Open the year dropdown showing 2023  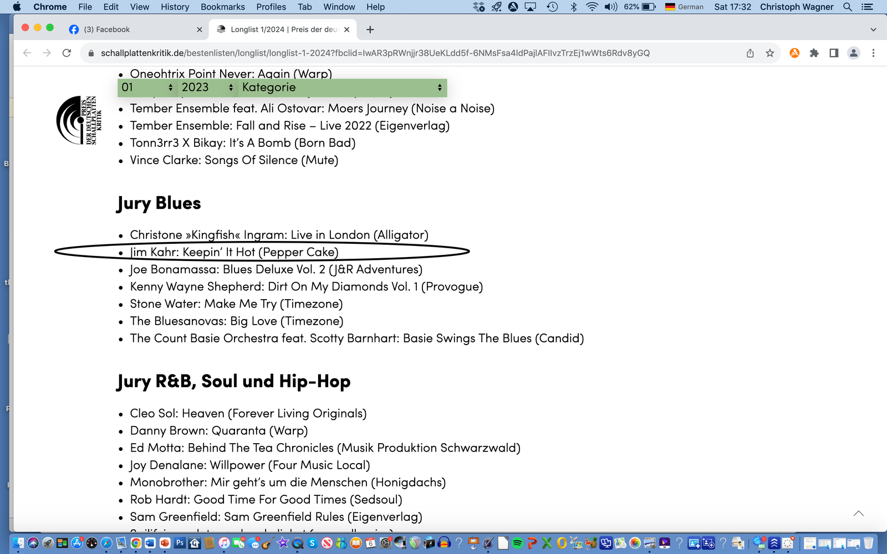[x=207, y=88]
